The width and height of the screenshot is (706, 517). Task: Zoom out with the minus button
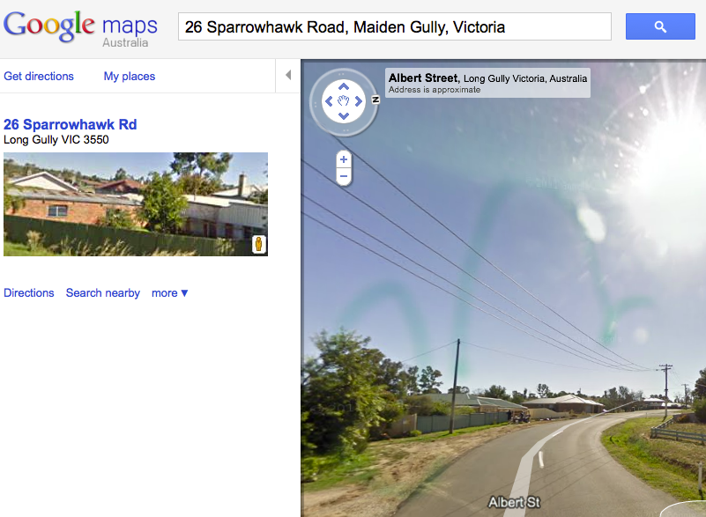(x=344, y=176)
